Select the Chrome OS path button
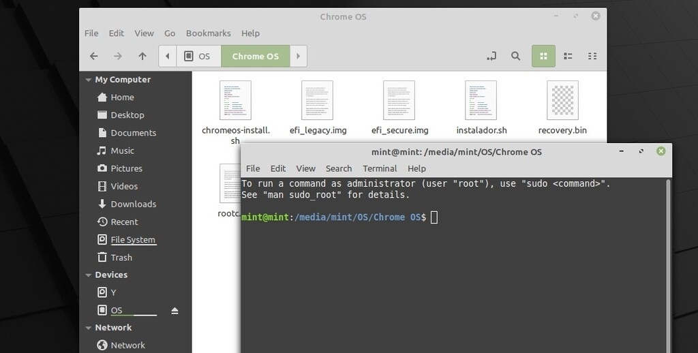The image size is (698, 353). tap(256, 56)
